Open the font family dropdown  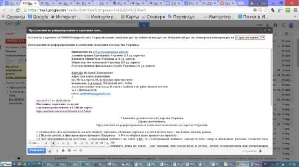click(x=35, y=143)
